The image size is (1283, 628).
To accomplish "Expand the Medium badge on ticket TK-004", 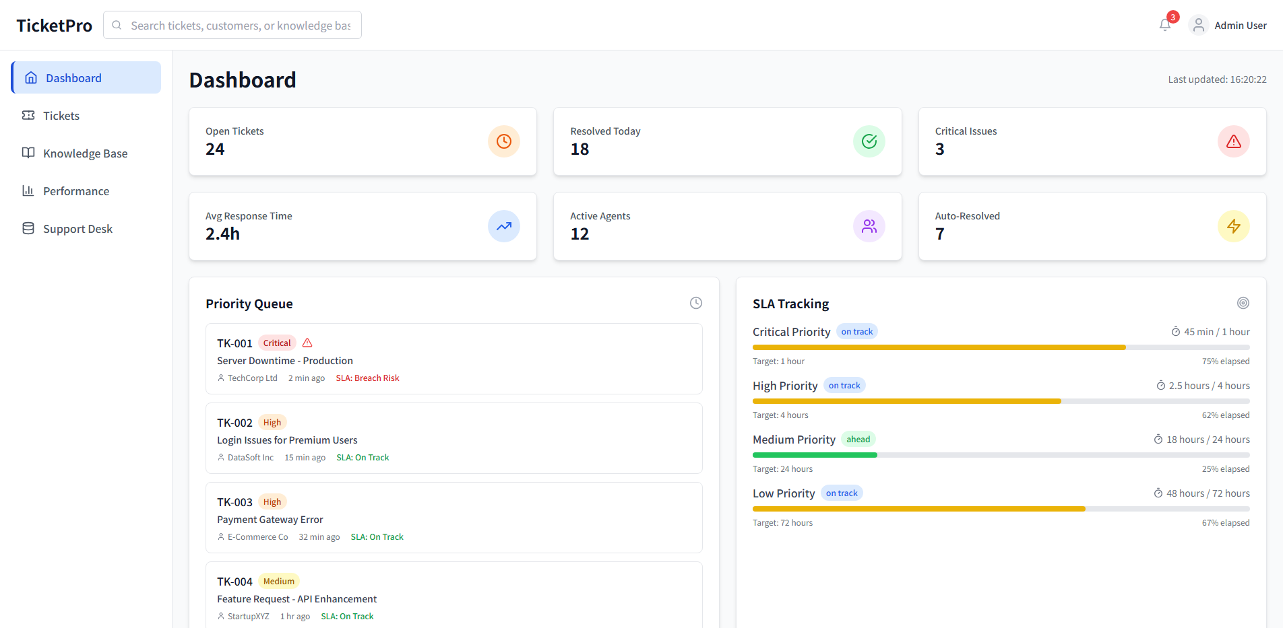I will click(x=278, y=581).
